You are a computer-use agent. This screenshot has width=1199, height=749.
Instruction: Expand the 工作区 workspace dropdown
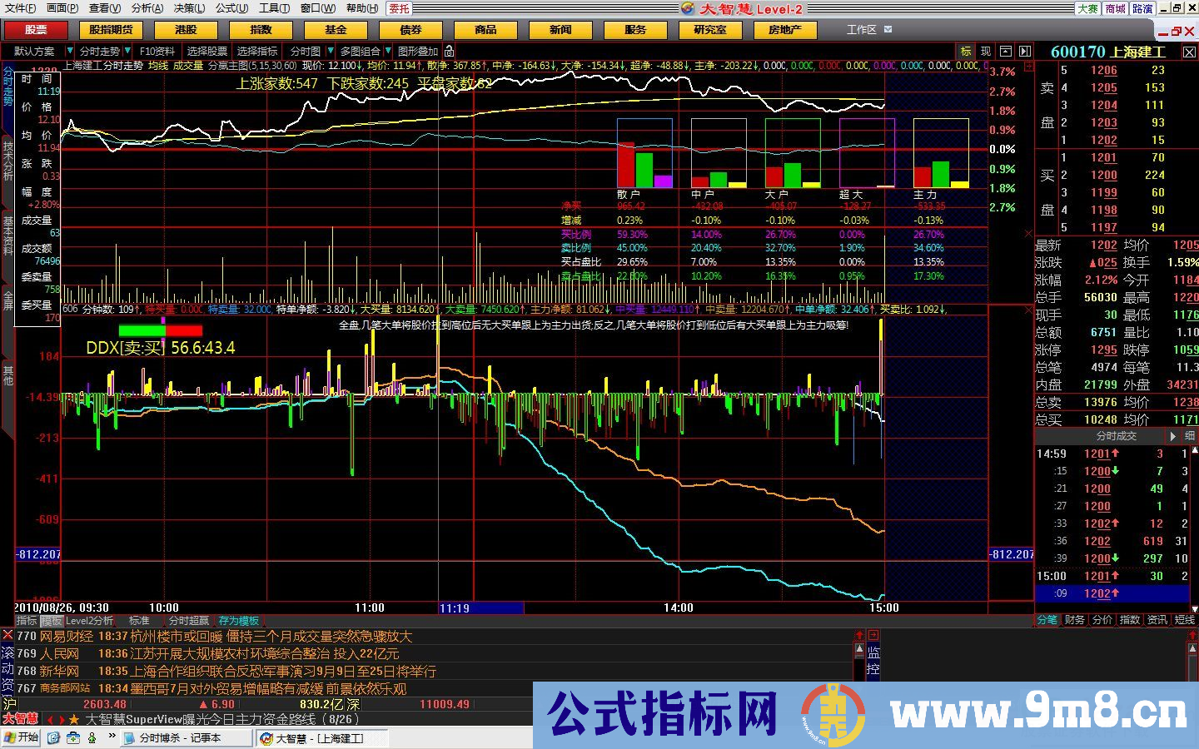click(888, 29)
